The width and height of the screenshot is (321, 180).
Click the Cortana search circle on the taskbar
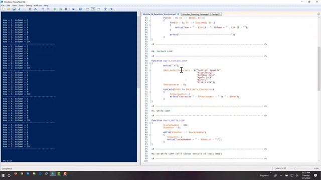tap(9, 175)
